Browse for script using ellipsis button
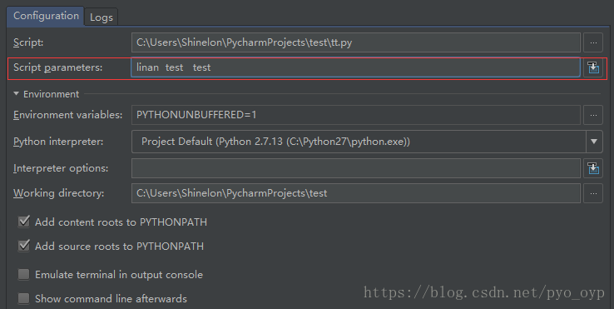 (593, 42)
